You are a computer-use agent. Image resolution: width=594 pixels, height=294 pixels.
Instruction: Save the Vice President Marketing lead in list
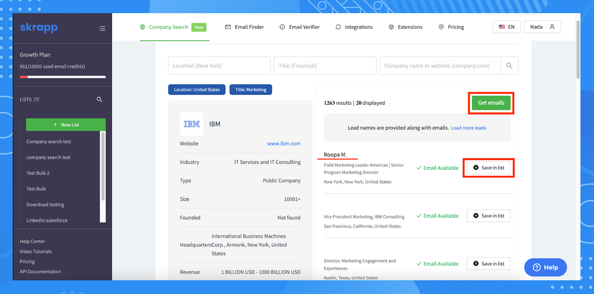point(488,216)
